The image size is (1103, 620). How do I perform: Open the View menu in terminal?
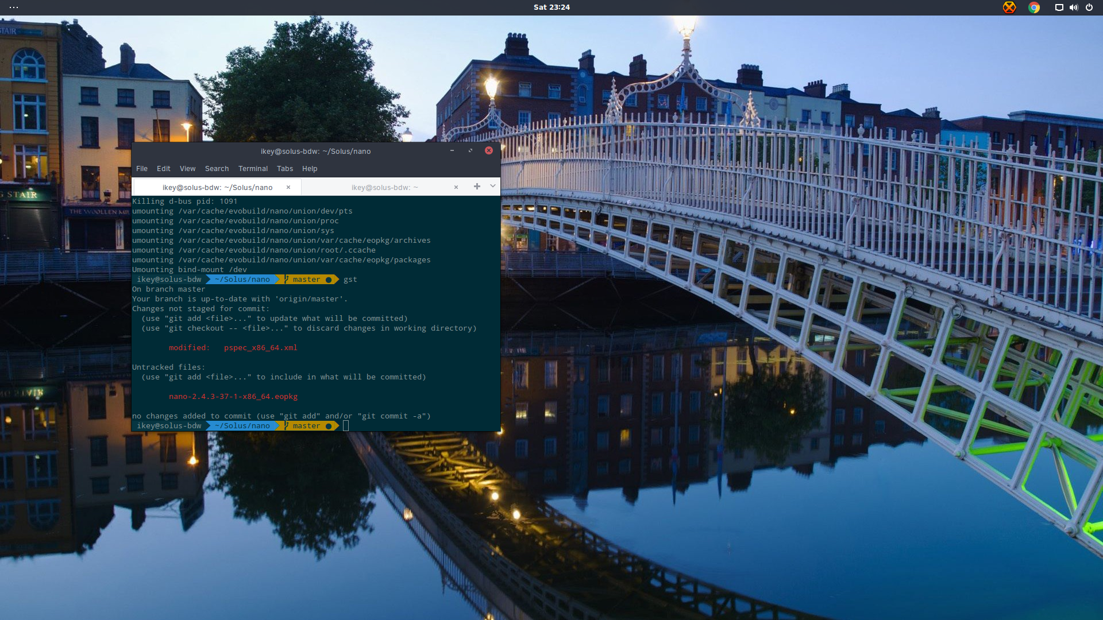(187, 169)
